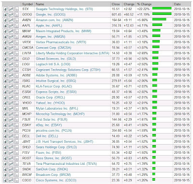The height and width of the screenshot is (184, 193).
Task: Open the point and figure chart icon for AMZN
Action: [x=16, y=20]
